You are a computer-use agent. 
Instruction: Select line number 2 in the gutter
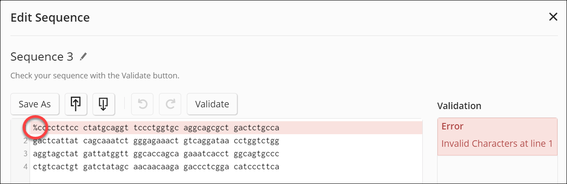pos(26,141)
